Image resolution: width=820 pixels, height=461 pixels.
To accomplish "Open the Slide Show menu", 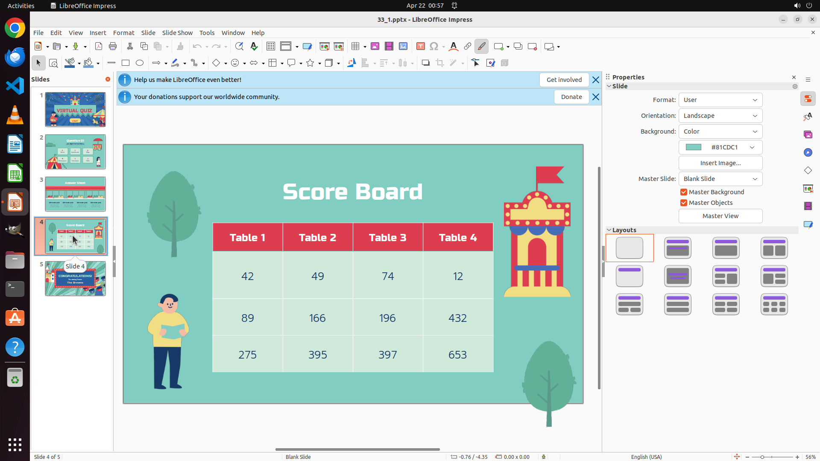I will [x=177, y=33].
